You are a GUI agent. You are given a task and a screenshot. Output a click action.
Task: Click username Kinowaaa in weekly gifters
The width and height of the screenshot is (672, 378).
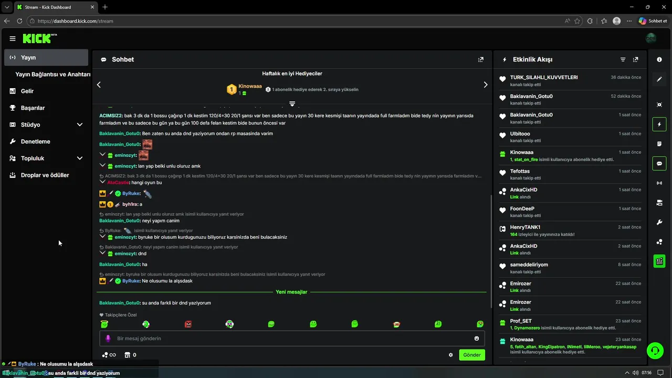pyautogui.click(x=250, y=86)
